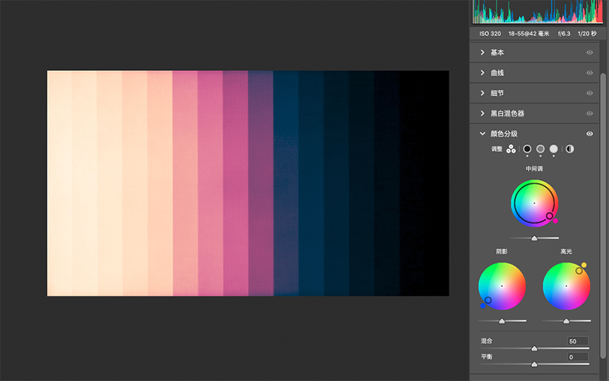The width and height of the screenshot is (609, 381).
Task: Switch to midtones-only wheel icon
Action: point(541,149)
